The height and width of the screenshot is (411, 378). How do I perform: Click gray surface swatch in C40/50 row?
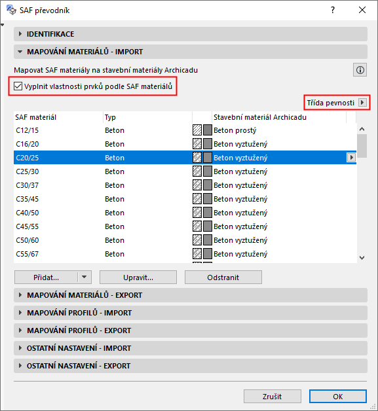207,213
